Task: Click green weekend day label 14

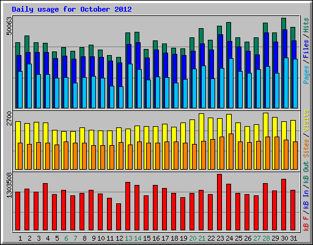Action: pyautogui.click(x=138, y=238)
